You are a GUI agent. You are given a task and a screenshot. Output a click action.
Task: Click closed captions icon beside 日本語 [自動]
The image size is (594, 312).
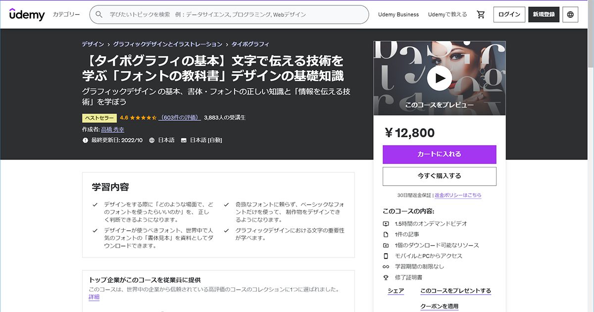click(184, 140)
